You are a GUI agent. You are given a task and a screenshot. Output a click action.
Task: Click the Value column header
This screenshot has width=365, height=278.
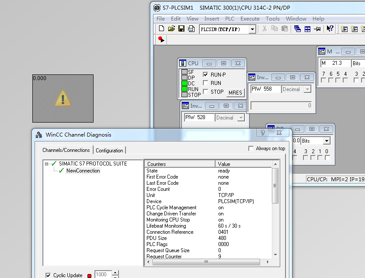point(243,164)
